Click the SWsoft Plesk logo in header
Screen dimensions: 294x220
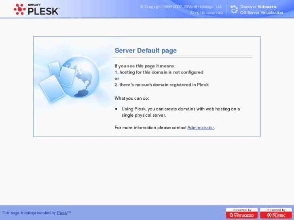point(37,9)
